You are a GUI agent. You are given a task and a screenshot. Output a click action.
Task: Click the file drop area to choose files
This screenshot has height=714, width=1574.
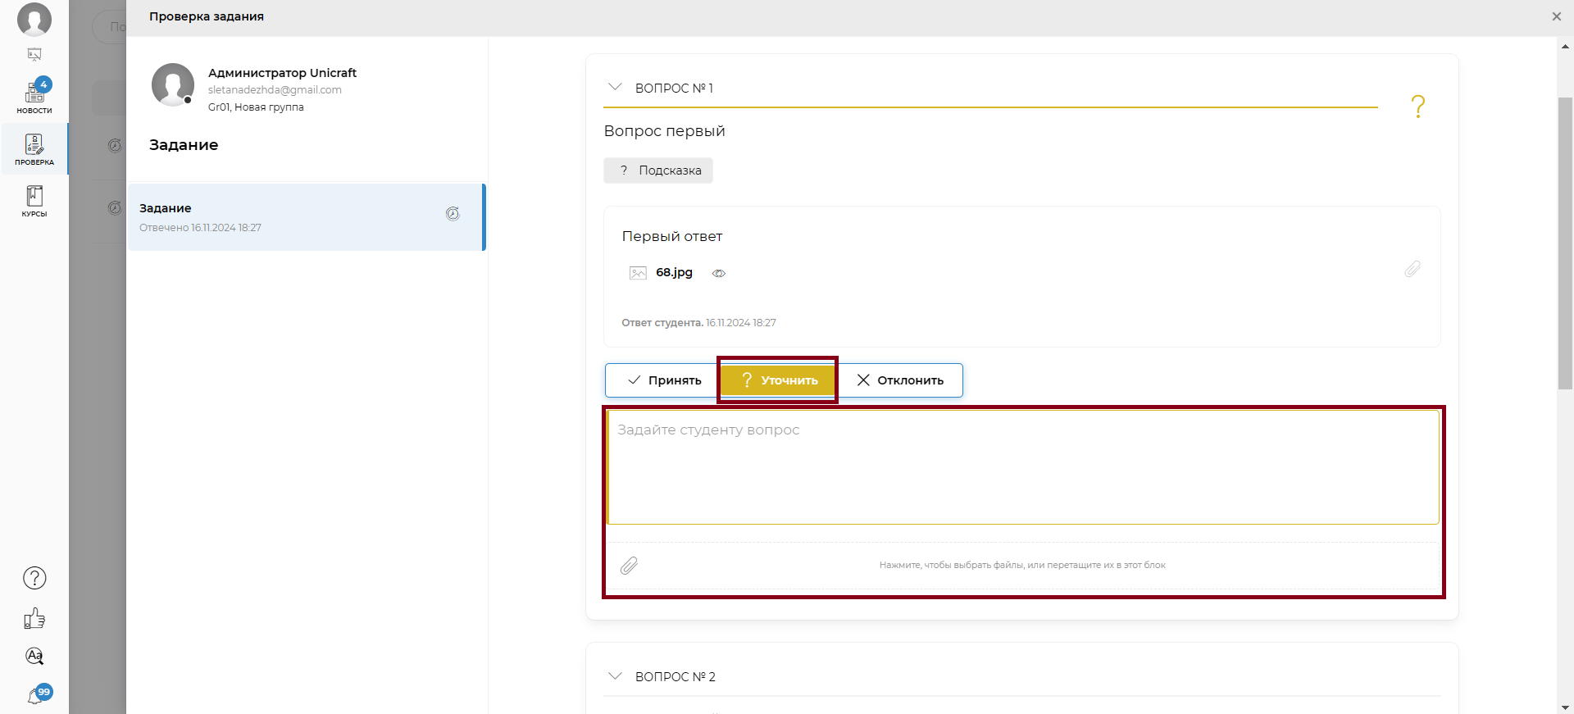pos(1022,566)
